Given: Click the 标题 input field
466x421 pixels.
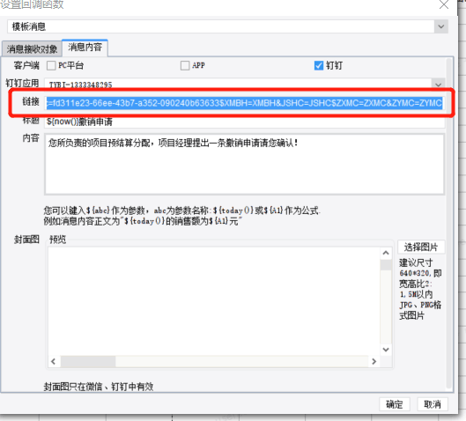Looking at the screenshot, I should tap(245, 122).
